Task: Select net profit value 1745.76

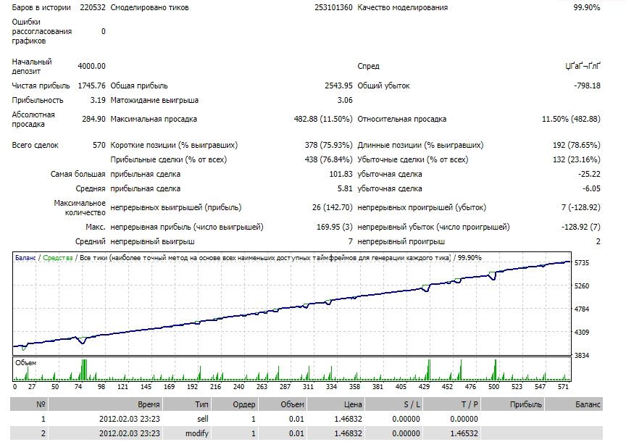Action: tap(91, 86)
